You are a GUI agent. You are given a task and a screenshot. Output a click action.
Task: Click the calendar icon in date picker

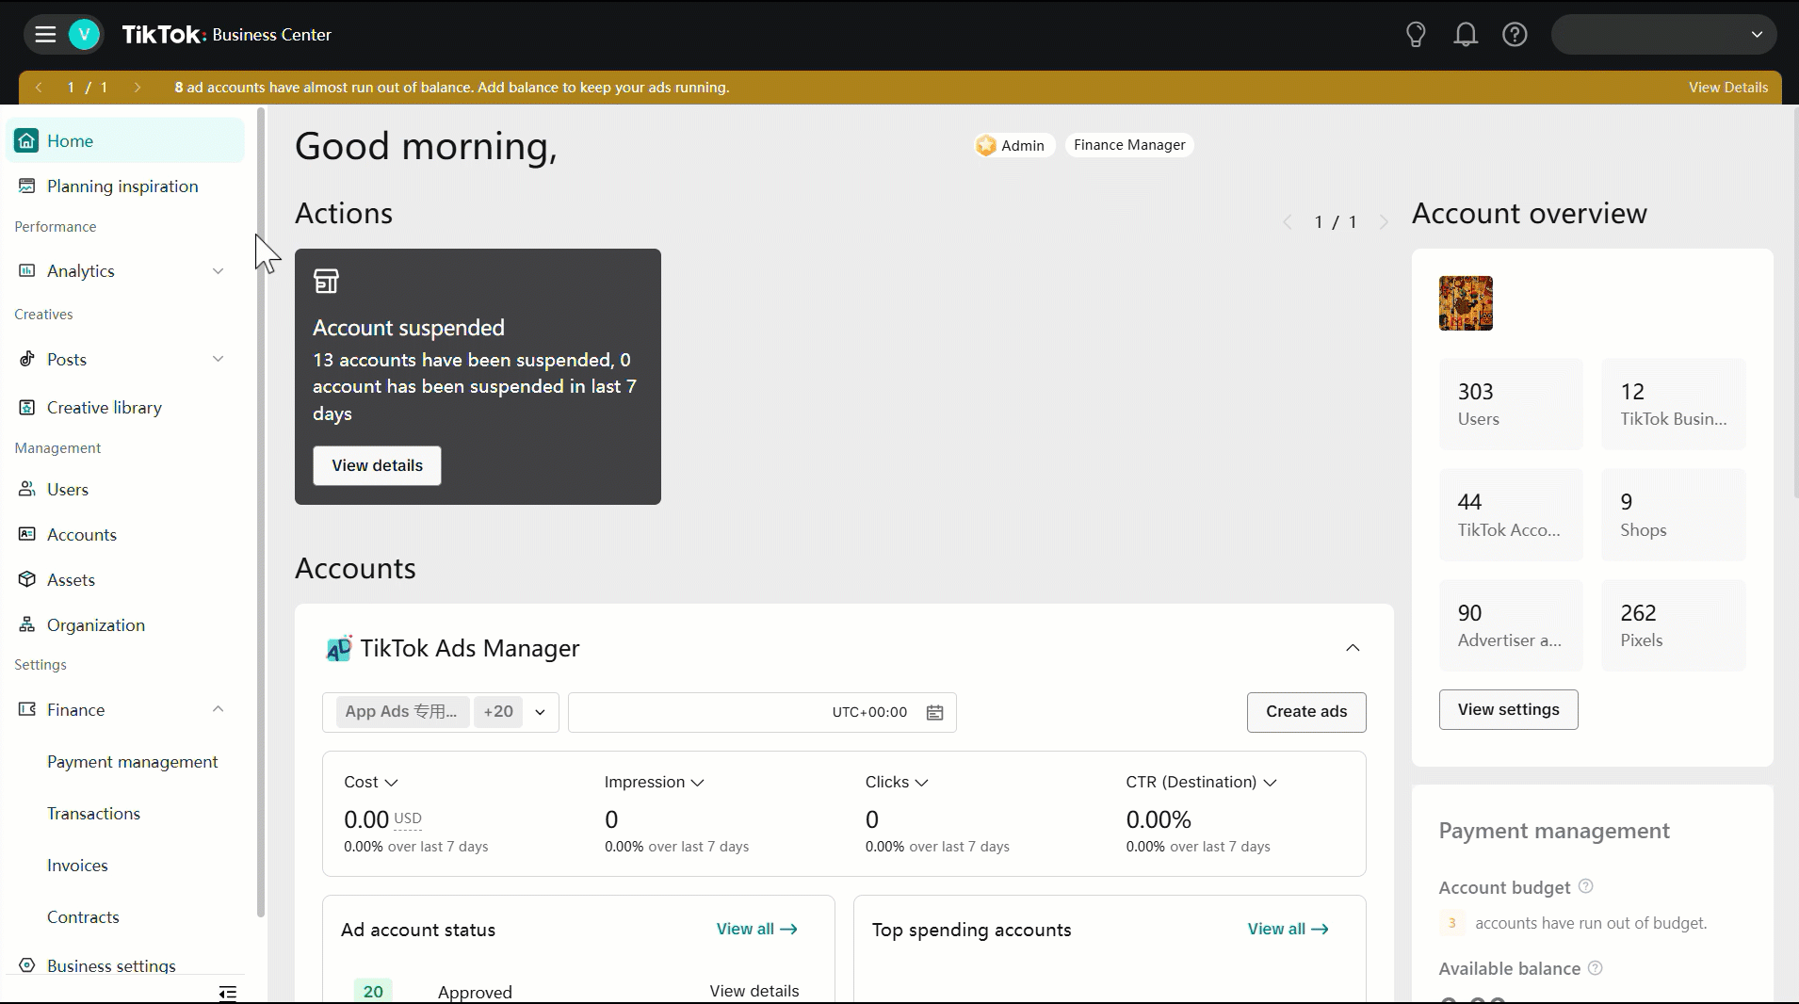(934, 713)
